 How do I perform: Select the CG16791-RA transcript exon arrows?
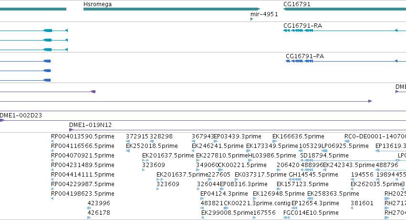298,31
